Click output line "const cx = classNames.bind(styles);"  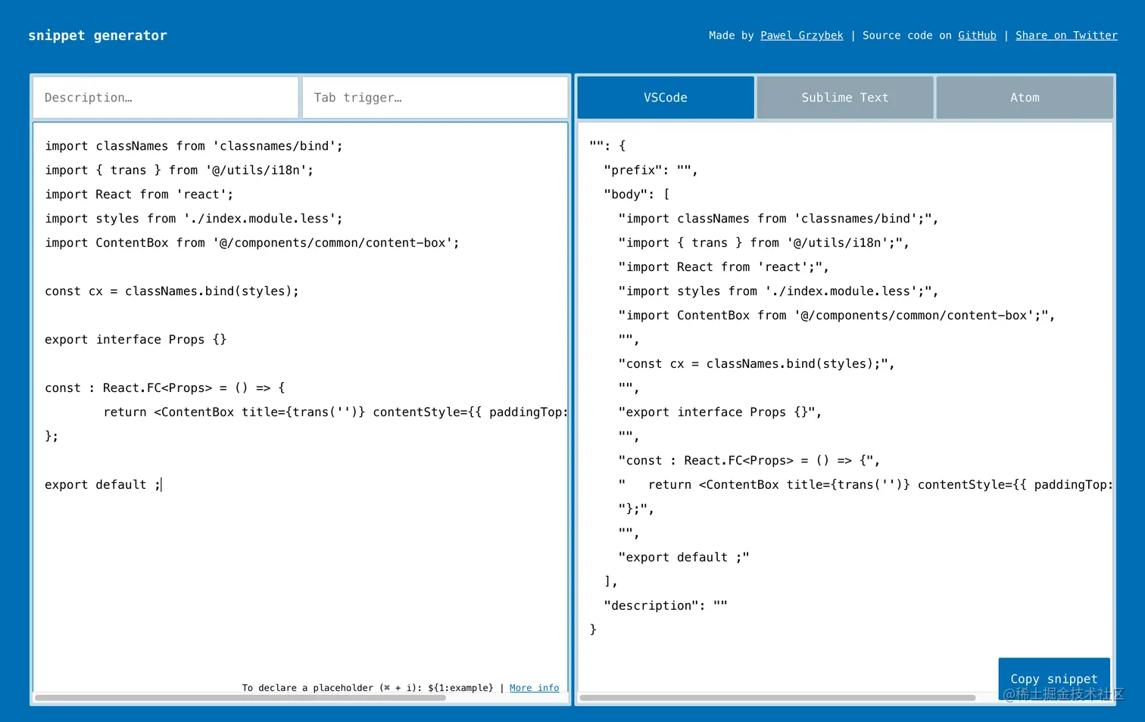[x=757, y=364]
